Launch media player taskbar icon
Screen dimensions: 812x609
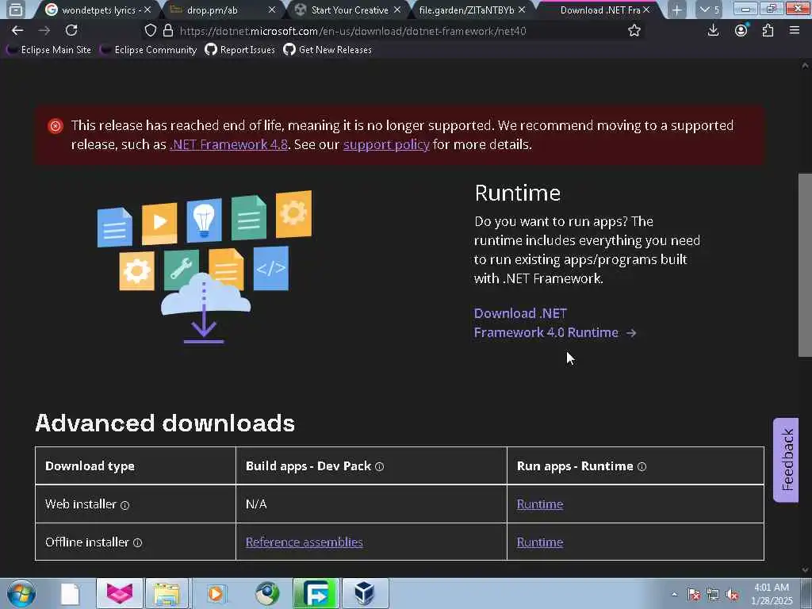pyautogui.click(x=216, y=593)
